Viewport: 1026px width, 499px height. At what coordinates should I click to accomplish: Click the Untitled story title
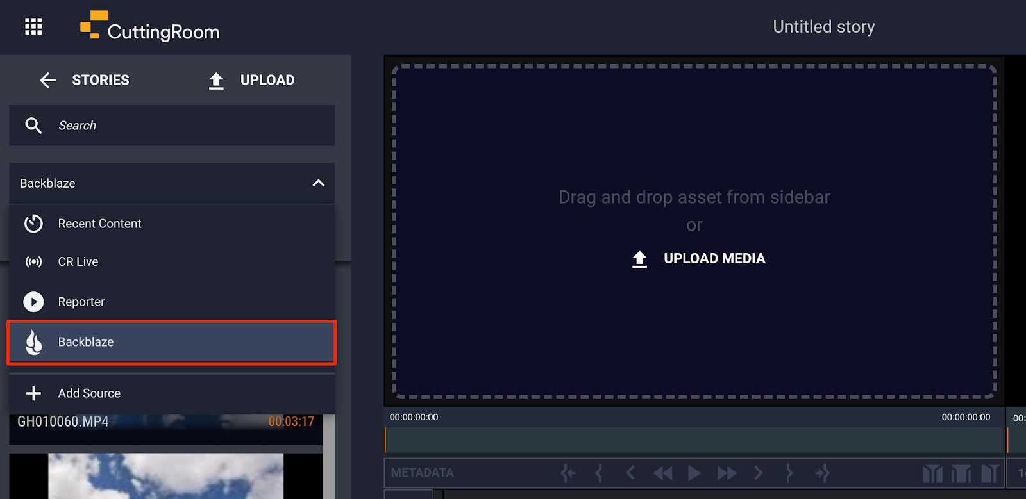[823, 27]
